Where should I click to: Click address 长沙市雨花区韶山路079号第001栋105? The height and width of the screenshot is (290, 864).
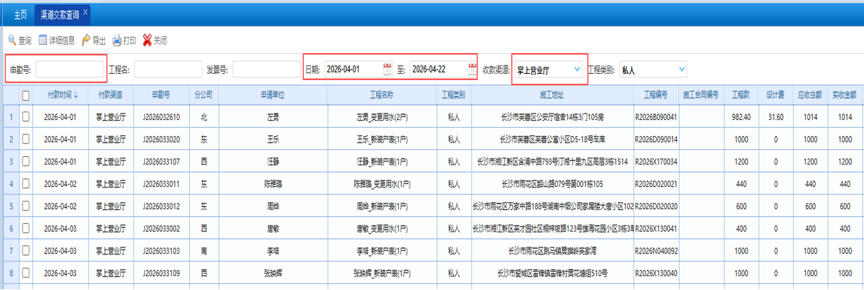pyautogui.click(x=552, y=184)
